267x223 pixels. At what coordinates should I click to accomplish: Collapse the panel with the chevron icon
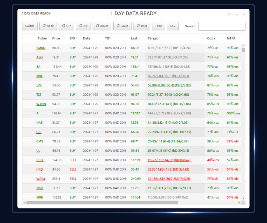237,15
